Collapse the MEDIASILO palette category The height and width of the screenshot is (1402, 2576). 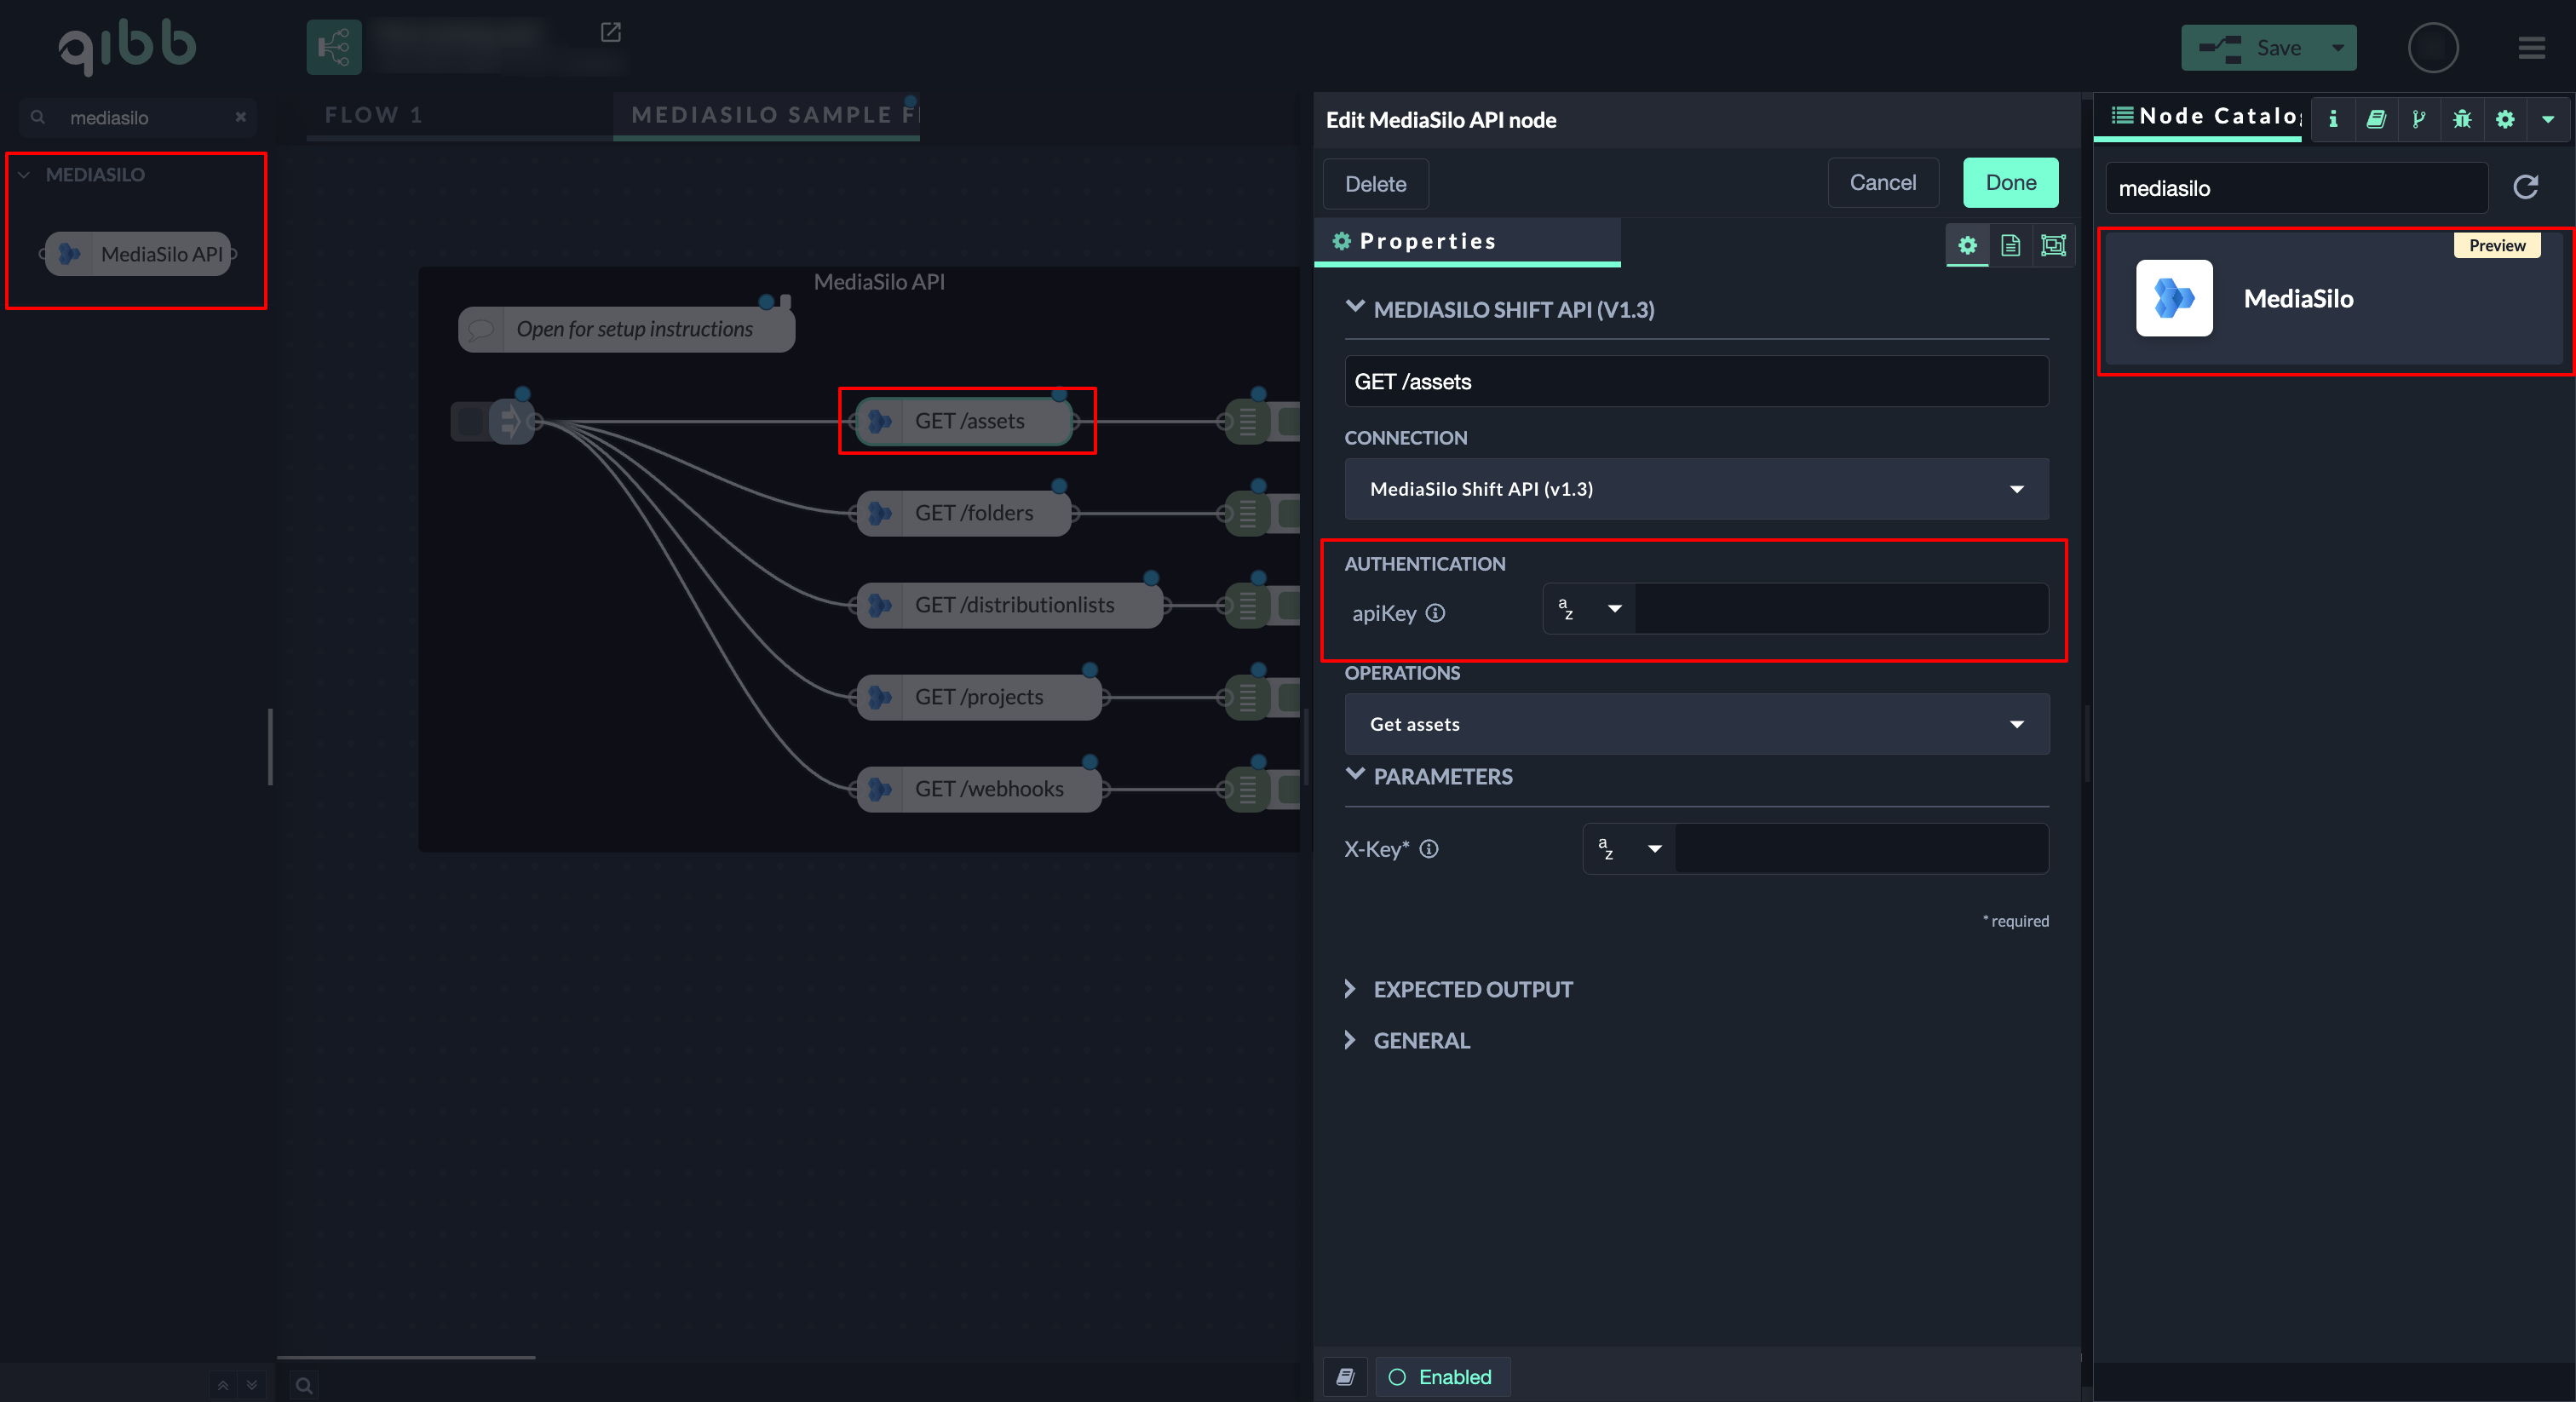click(x=25, y=175)
